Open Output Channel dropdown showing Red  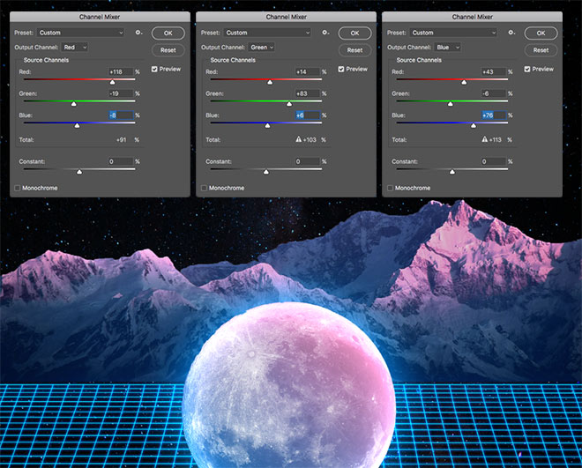coord(75,47)
